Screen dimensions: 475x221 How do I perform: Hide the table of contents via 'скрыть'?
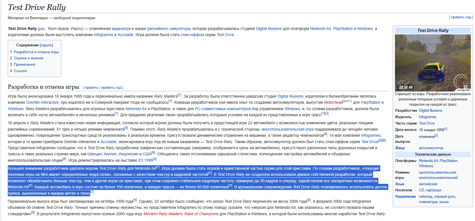pyautogui.click(x=46, y=45)
